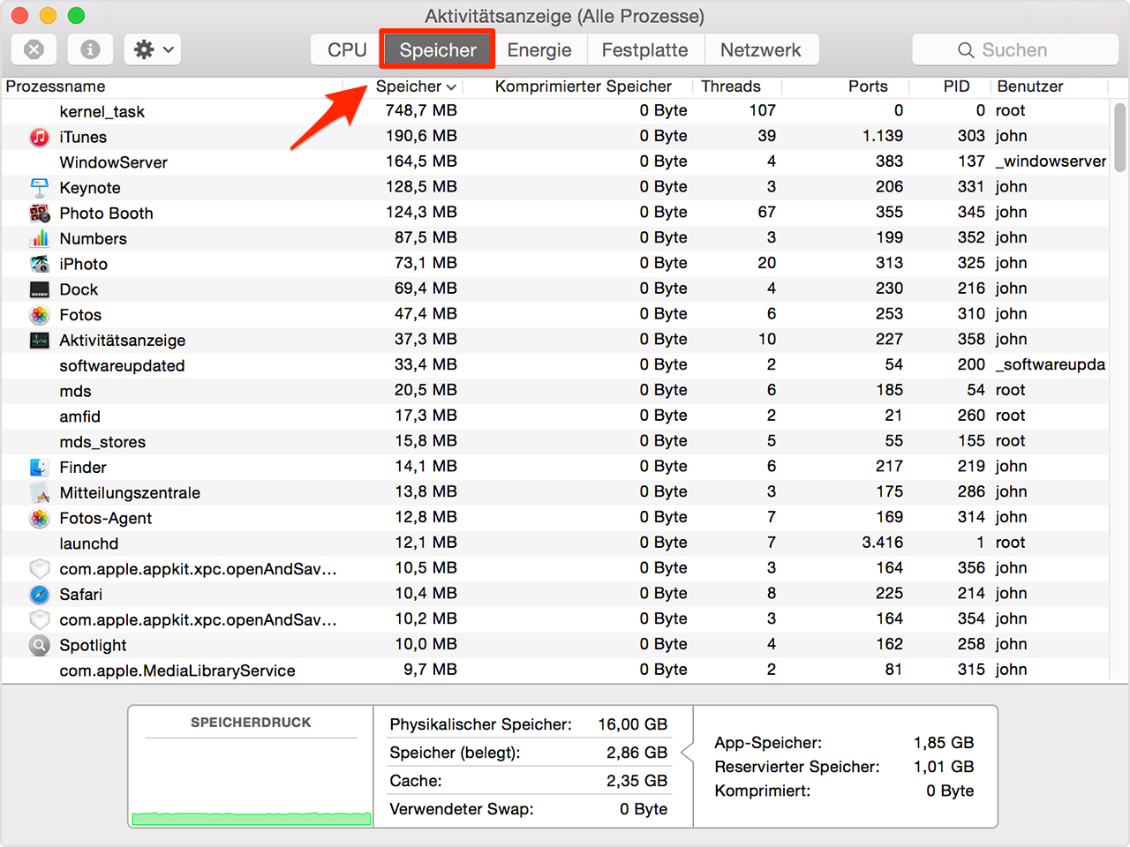This screenshot has height=847, width=1130.
Task: Click the iTunes app icon
Action: tap(40, 137)
